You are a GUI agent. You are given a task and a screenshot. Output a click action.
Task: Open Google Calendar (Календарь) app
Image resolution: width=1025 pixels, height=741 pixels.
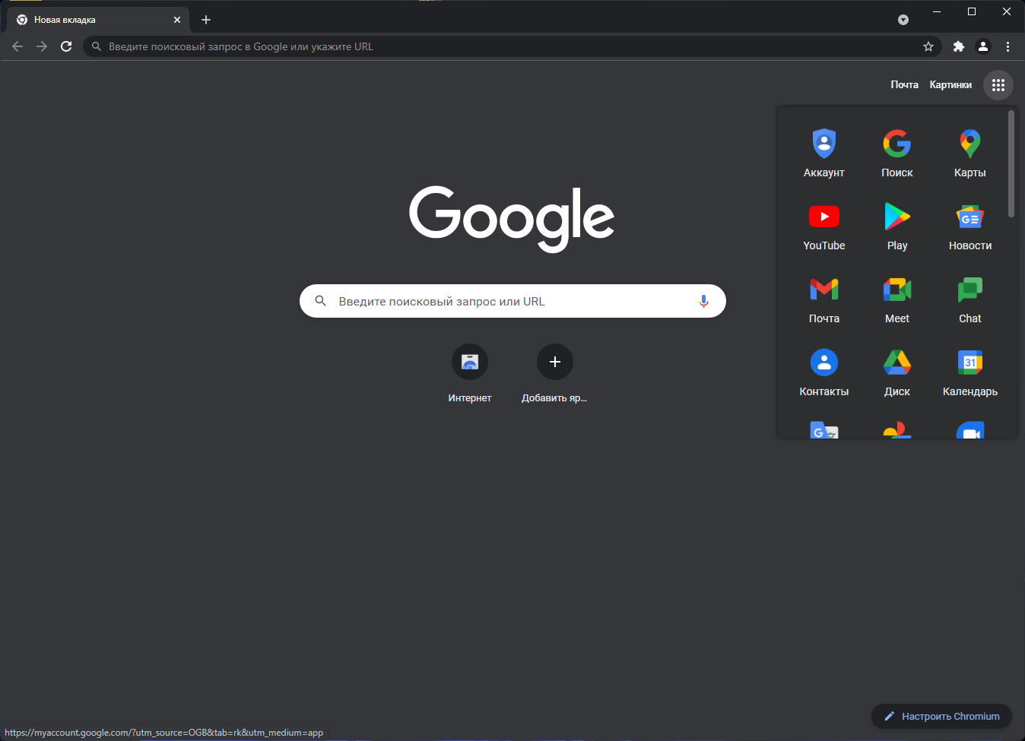(x=970, y=372)
